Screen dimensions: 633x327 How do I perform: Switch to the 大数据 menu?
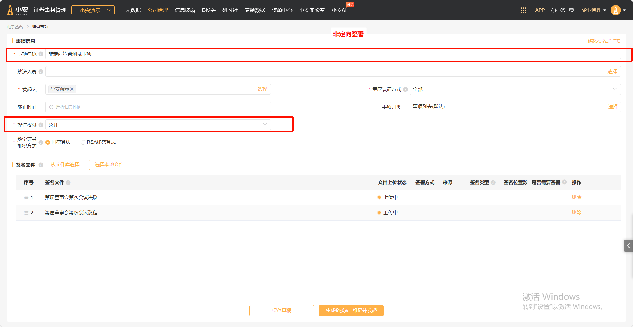(x=133, y=10)
